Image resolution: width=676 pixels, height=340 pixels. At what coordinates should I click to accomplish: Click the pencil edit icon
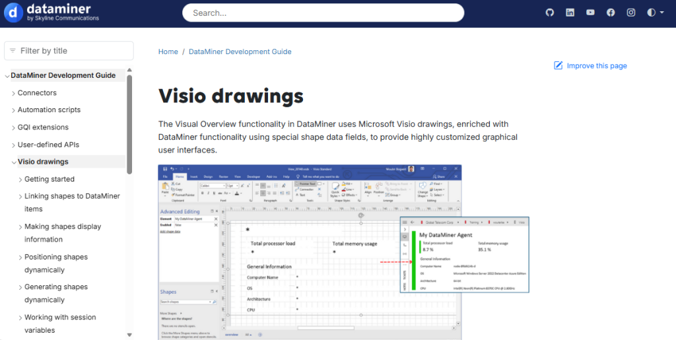coord(558,65)
